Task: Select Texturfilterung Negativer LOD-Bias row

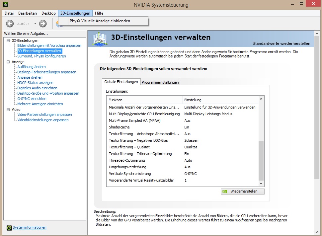Action: pos(183,140)
